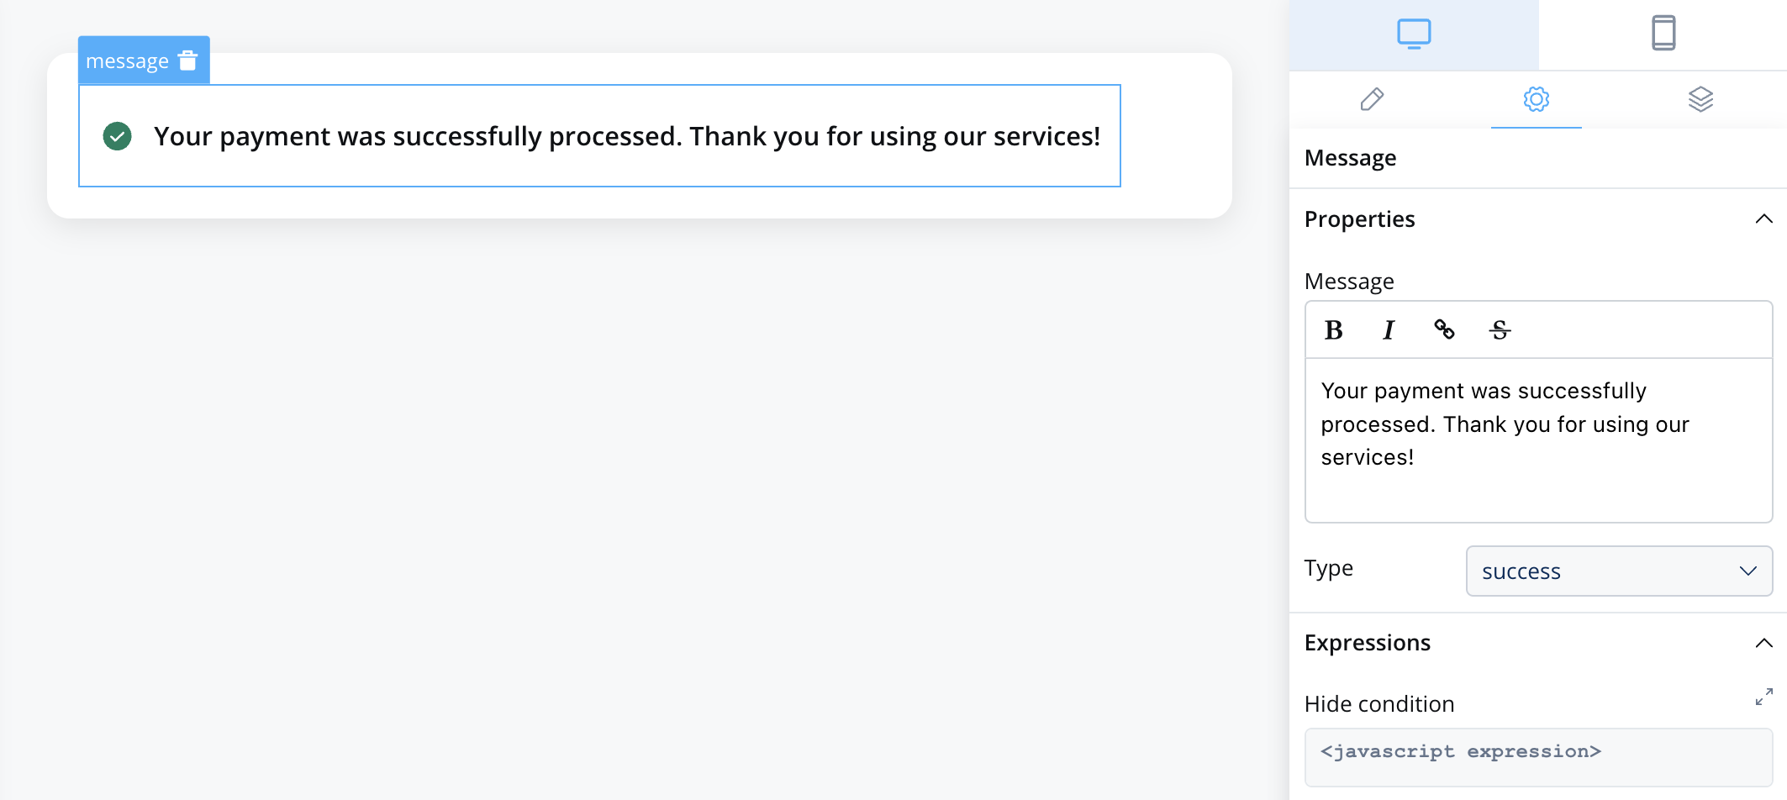Expand the Hide condition editor
Image resolution: width=1787 pixels, height=800 pixels.
click(x=1763, y=697)
